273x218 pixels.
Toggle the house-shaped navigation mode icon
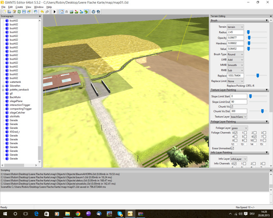point(62,12)
